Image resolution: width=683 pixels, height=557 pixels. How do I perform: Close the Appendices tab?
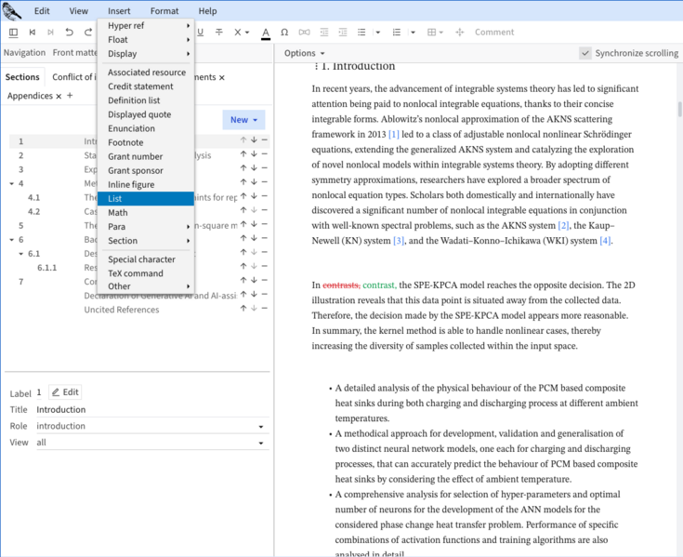point(59,97)
